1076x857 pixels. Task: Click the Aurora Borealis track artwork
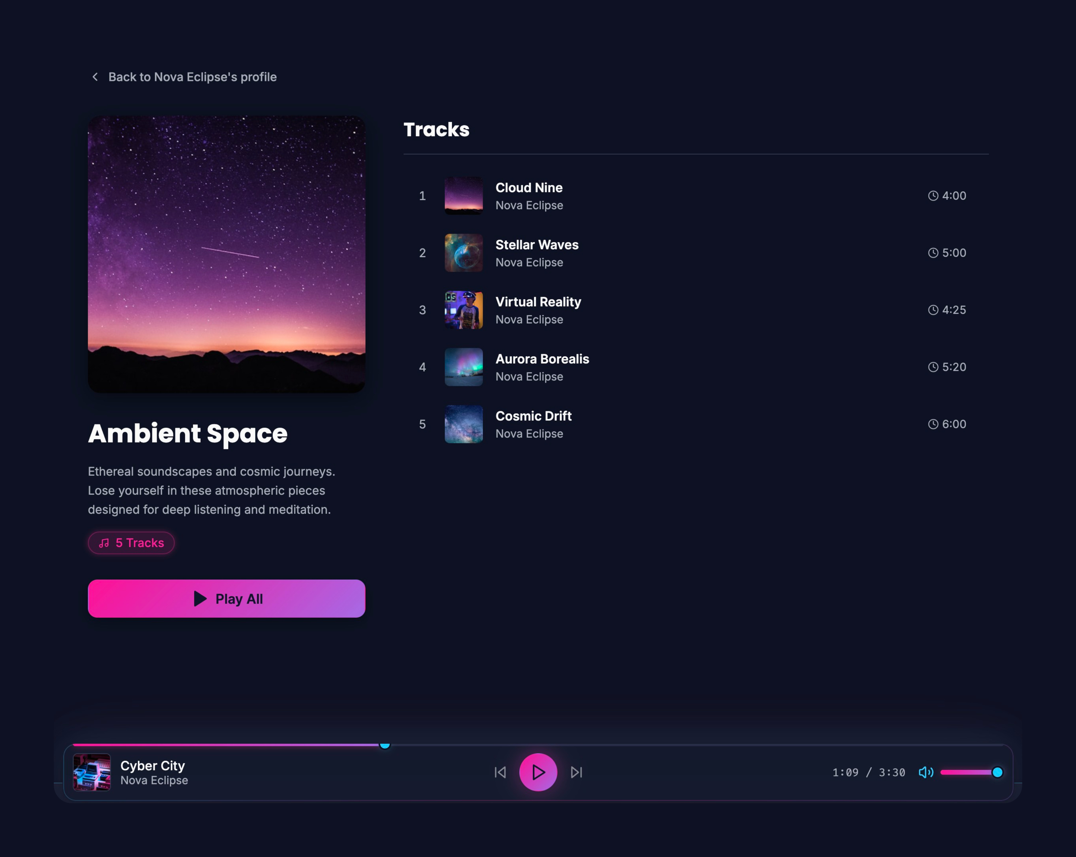(463, 367)
